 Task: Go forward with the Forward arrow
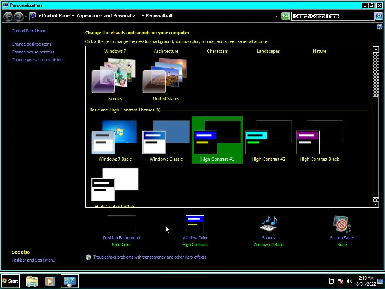pos(18,17)
